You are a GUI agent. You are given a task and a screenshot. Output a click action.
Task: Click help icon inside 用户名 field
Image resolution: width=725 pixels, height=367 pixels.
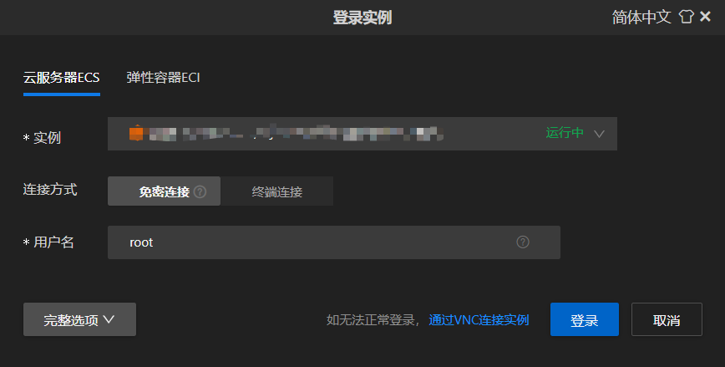[523, 242]
